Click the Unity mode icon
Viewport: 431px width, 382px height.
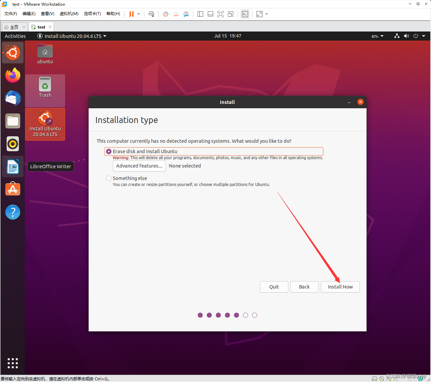(231, 14)
